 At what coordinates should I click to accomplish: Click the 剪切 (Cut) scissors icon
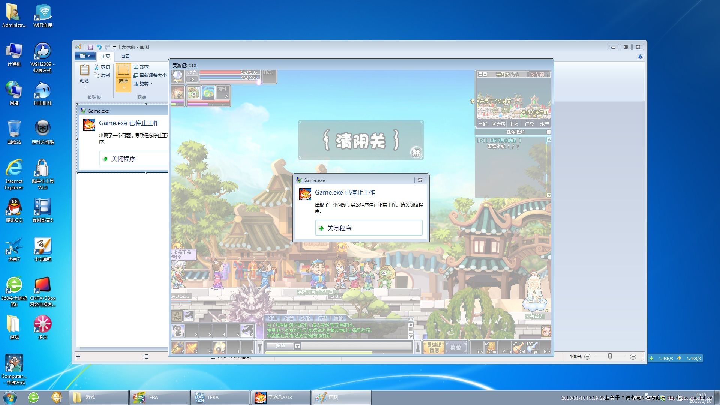(x=96, y=67)
